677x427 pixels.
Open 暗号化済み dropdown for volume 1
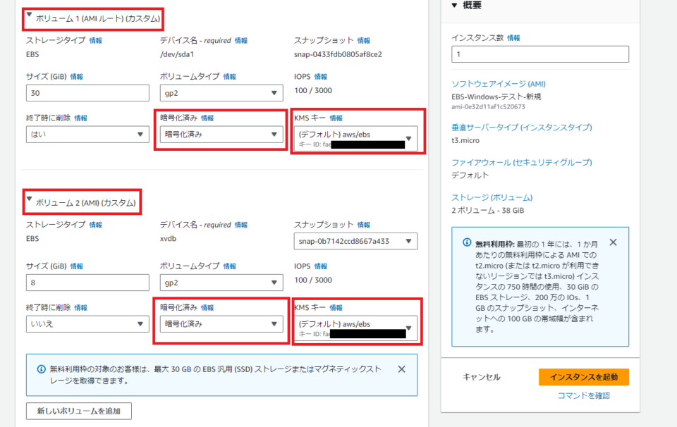point(221,134)
